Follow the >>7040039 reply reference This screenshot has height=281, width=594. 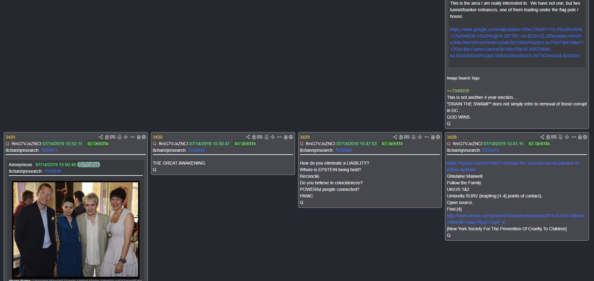[x=458, y=91]
